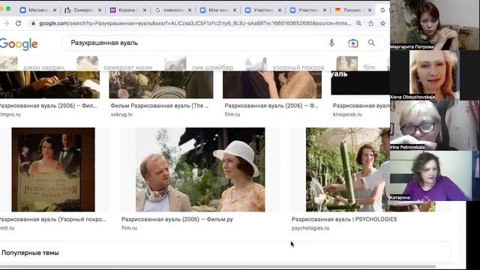Close the сиенски tab
Image resolution: width=480 pixels, height=270 pixels.
190,10
